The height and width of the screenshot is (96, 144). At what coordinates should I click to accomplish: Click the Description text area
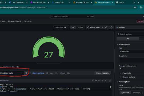coord(132,60)
